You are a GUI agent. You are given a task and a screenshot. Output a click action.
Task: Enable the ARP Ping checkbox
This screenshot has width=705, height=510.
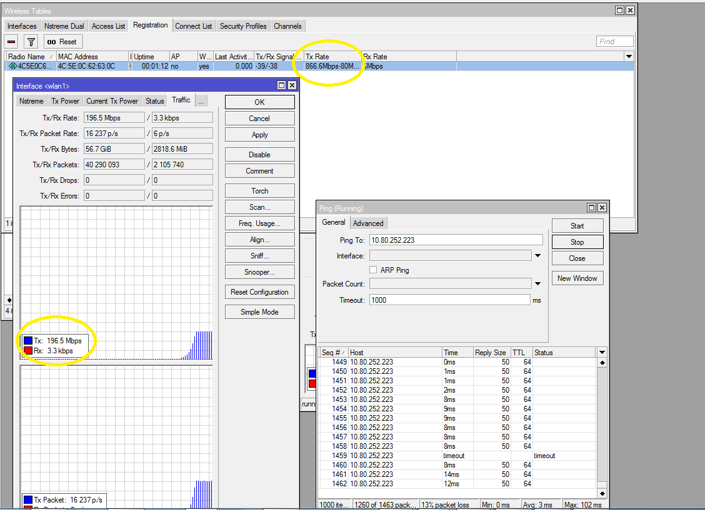373,270
